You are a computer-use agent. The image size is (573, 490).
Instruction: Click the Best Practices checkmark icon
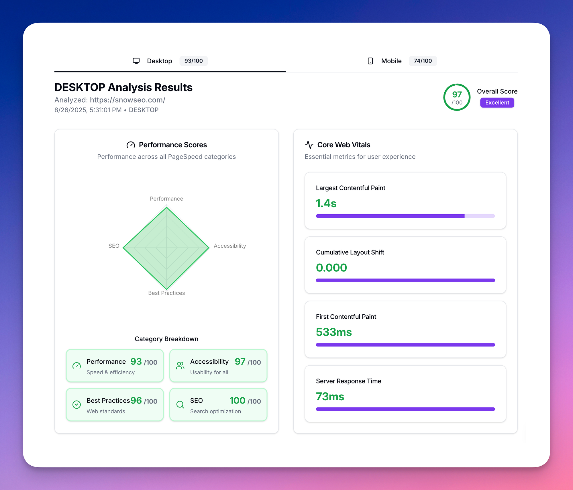[x=76, y=405]
